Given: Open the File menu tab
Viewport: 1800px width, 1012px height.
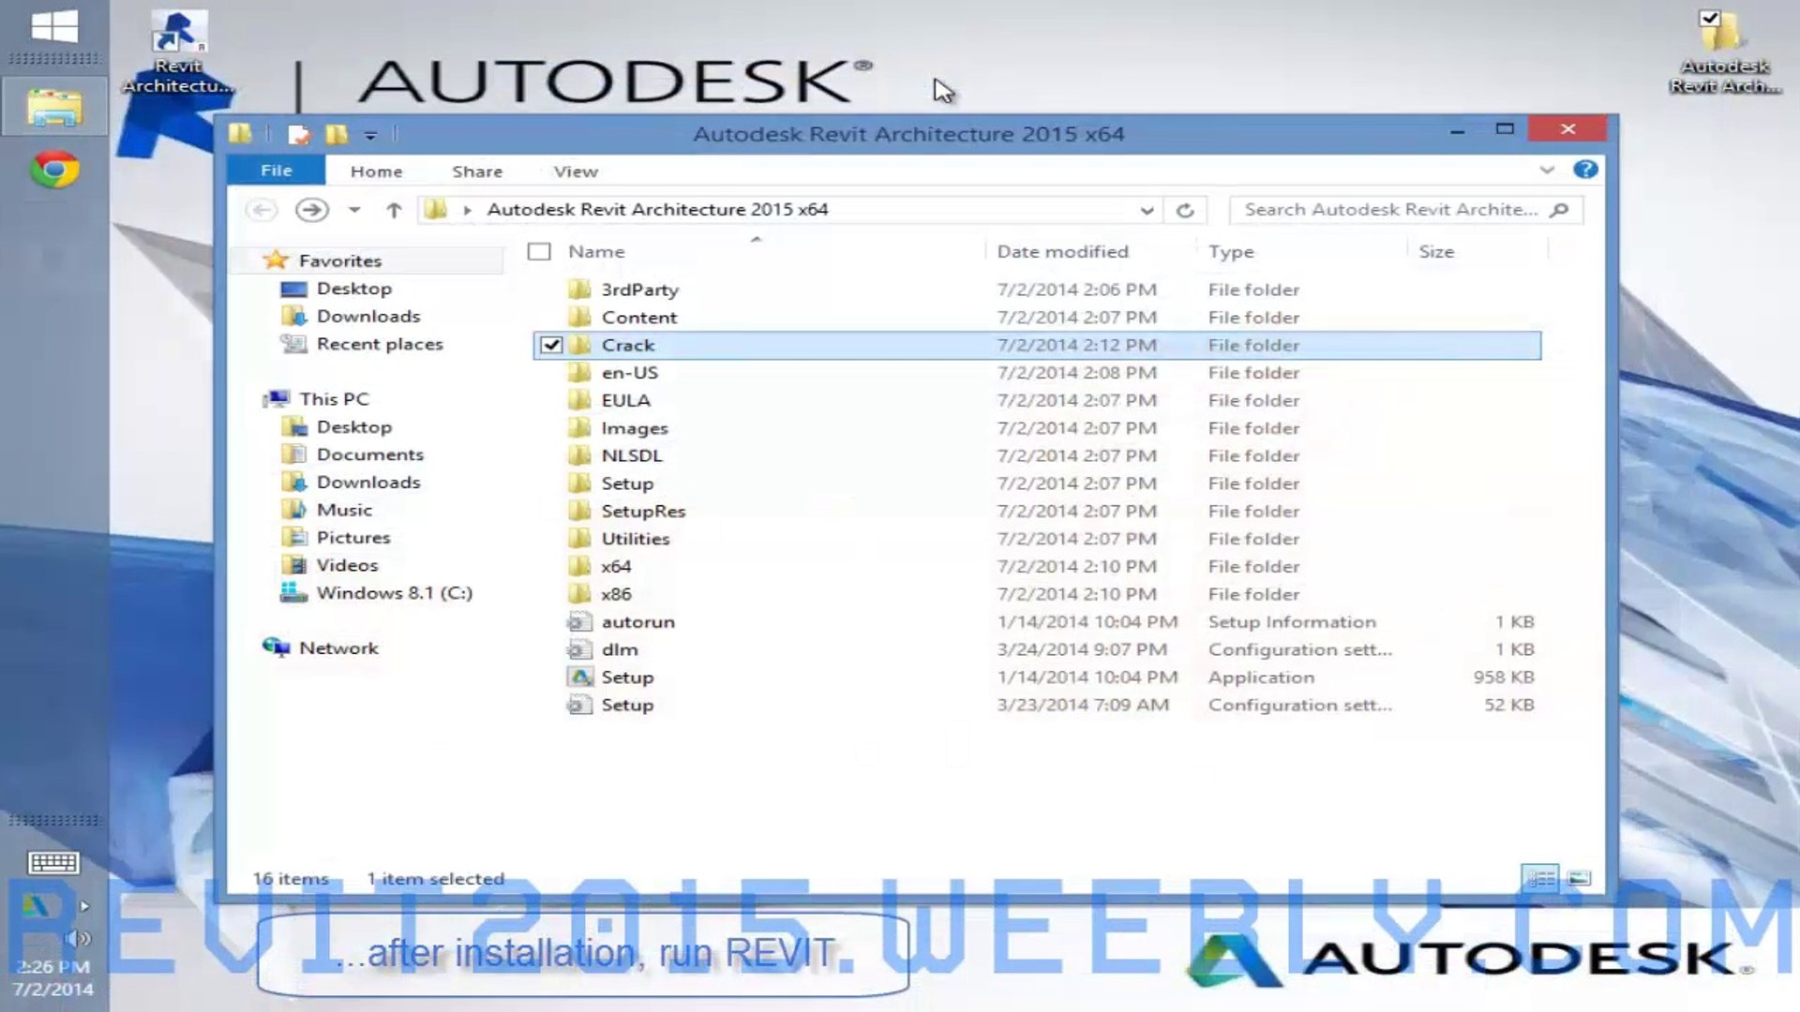Looking at the screenshot, I should click(x=276, y=171).
